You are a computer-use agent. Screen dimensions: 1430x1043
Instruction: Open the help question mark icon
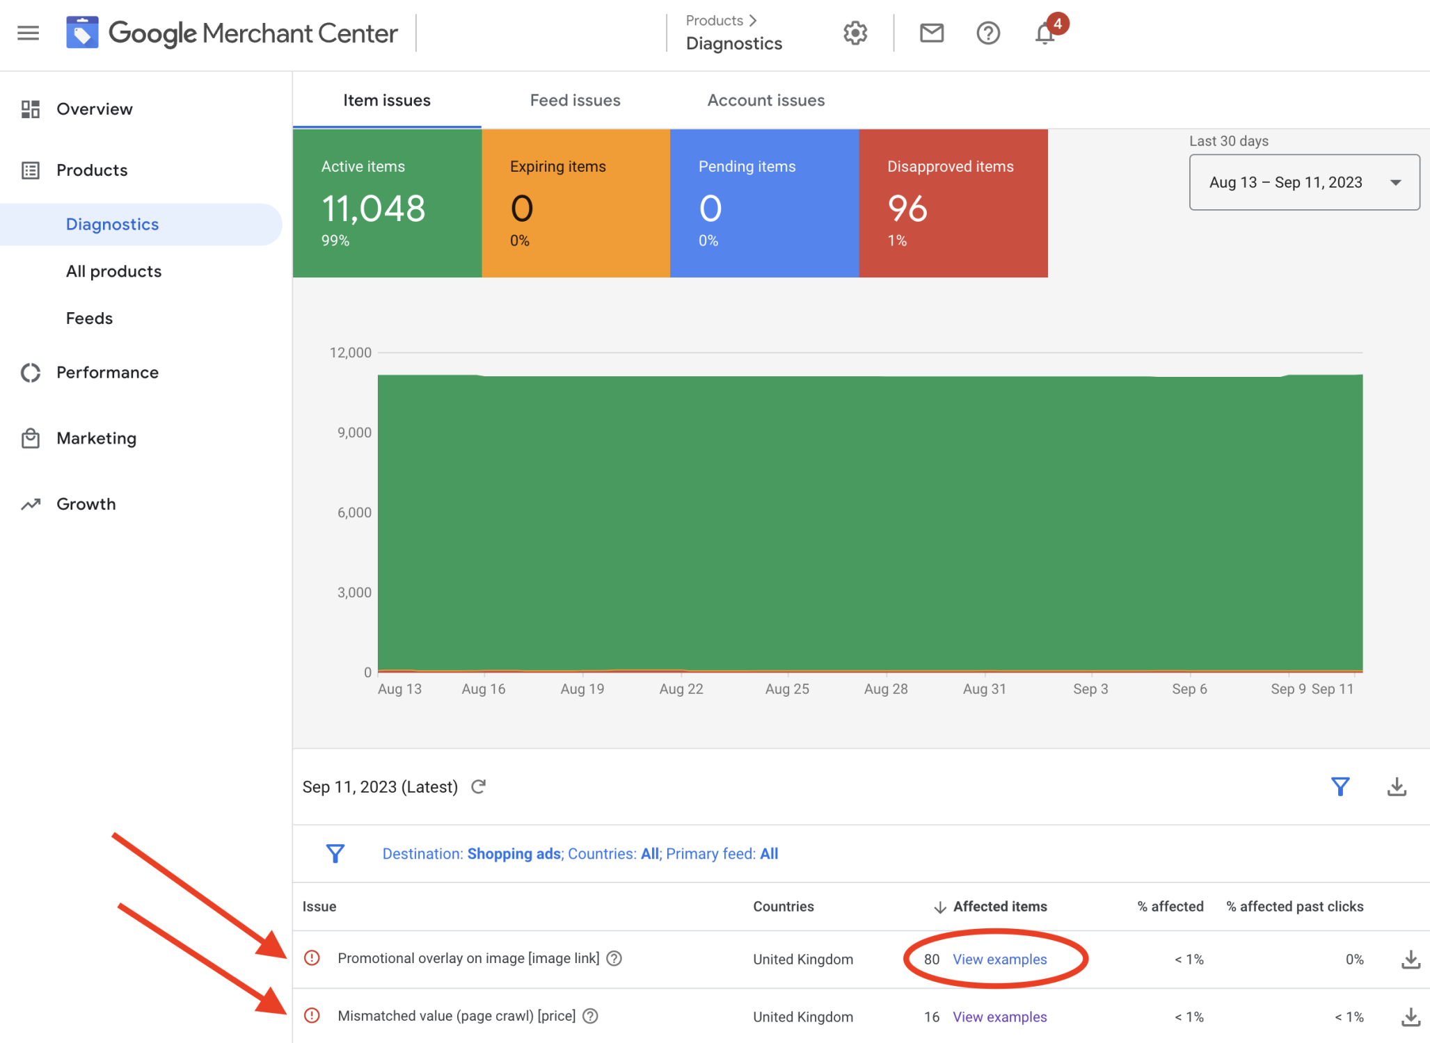pyautogui.click(x=987, y=33)
